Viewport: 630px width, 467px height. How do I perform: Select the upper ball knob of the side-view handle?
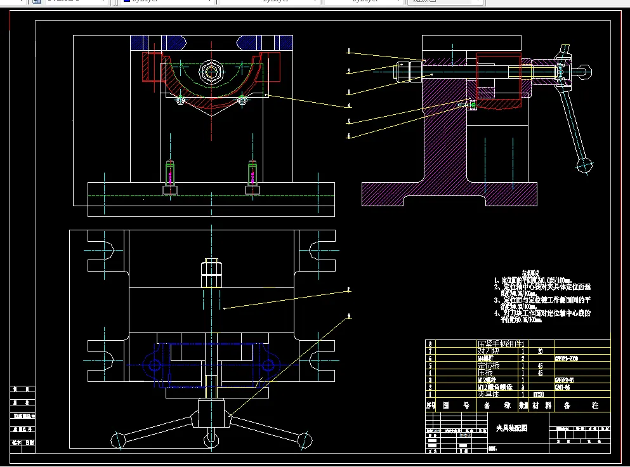click(584, 72)
